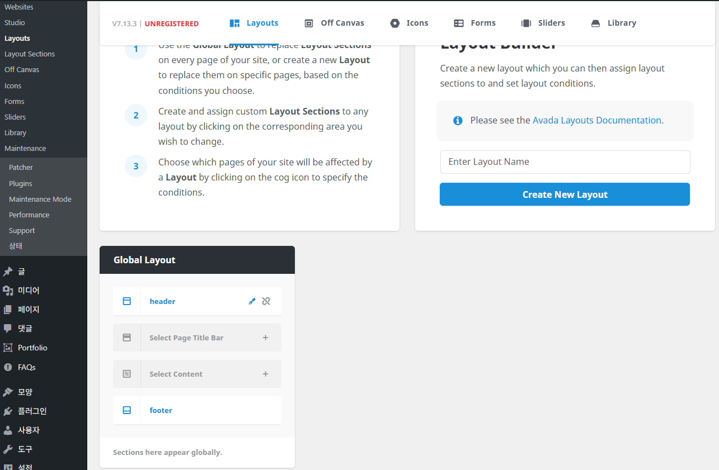Screen dimensions: 719x470
Task: Open the Library tab
Action: click(x=613, y=23)
